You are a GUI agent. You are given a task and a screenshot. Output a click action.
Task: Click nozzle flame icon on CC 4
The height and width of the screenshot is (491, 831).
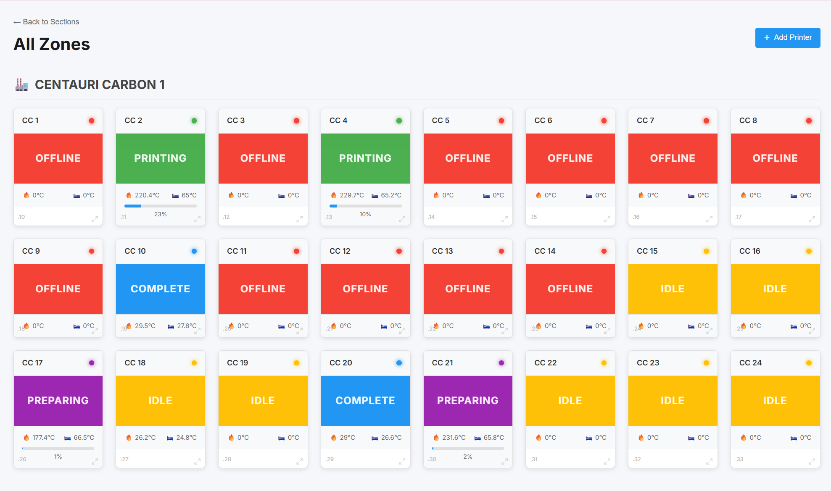(x=334, y=195)
